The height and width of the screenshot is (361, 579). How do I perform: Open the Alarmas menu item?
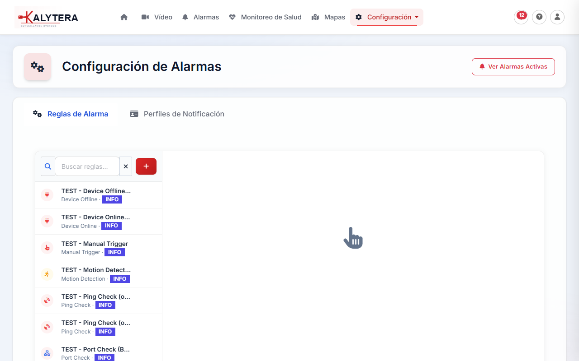click(x=200, y=17)
